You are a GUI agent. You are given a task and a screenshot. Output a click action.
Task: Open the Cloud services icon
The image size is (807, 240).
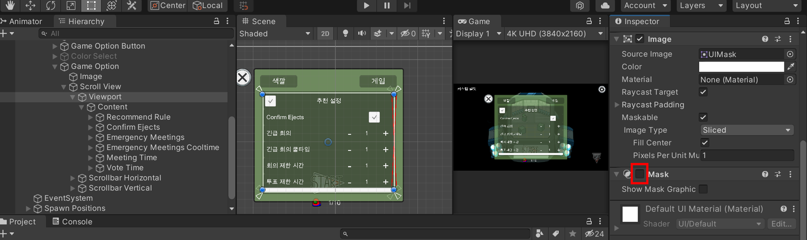(605, 5)
